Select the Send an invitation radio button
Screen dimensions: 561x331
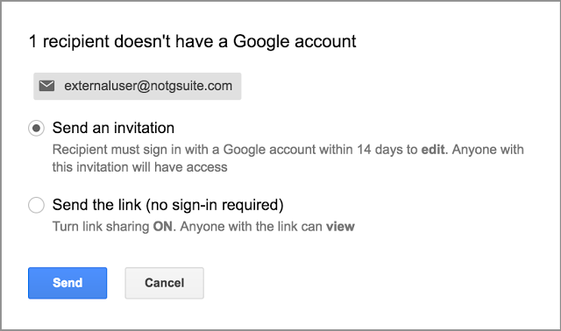click(x=36, y=128)
